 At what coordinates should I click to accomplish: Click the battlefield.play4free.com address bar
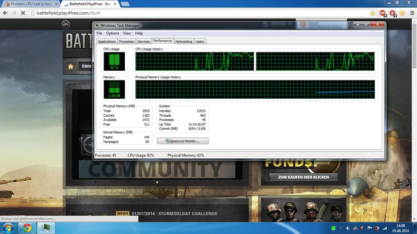[x=199, y=13]
